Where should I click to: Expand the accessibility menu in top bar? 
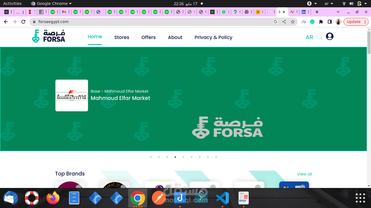(312, 4)
